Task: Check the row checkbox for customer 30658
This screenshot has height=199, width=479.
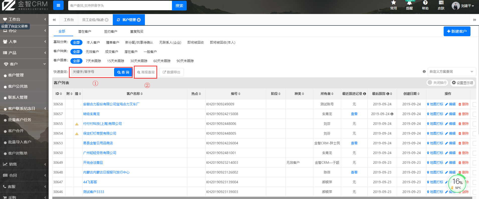Action: click(474, 104)
